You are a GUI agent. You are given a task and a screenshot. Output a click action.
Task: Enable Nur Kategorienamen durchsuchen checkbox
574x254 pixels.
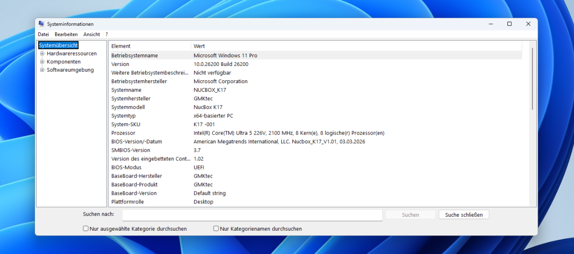216,228
